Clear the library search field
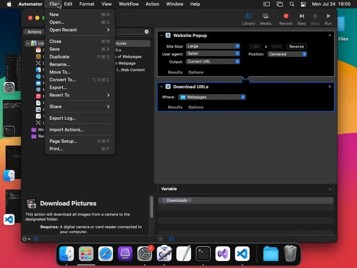Viewport: 357px width, 268px height. [x=147, y=32]
